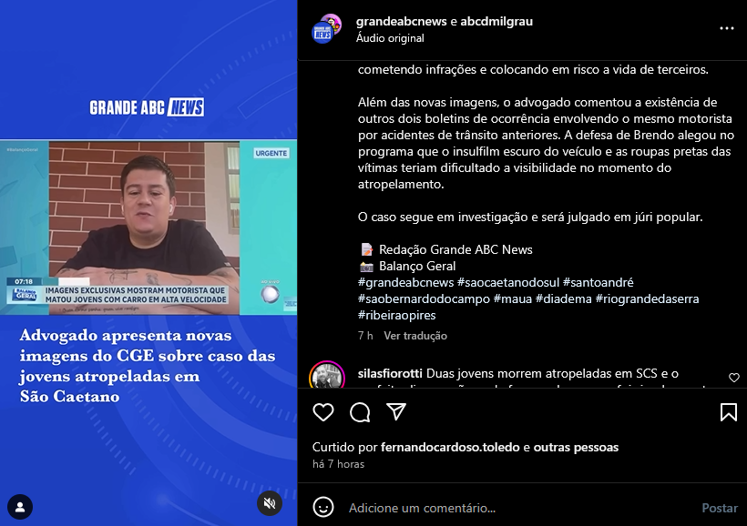747x526 pixels.
Task: Like silasfiorotti's comment
Action: tap(734, 378)
